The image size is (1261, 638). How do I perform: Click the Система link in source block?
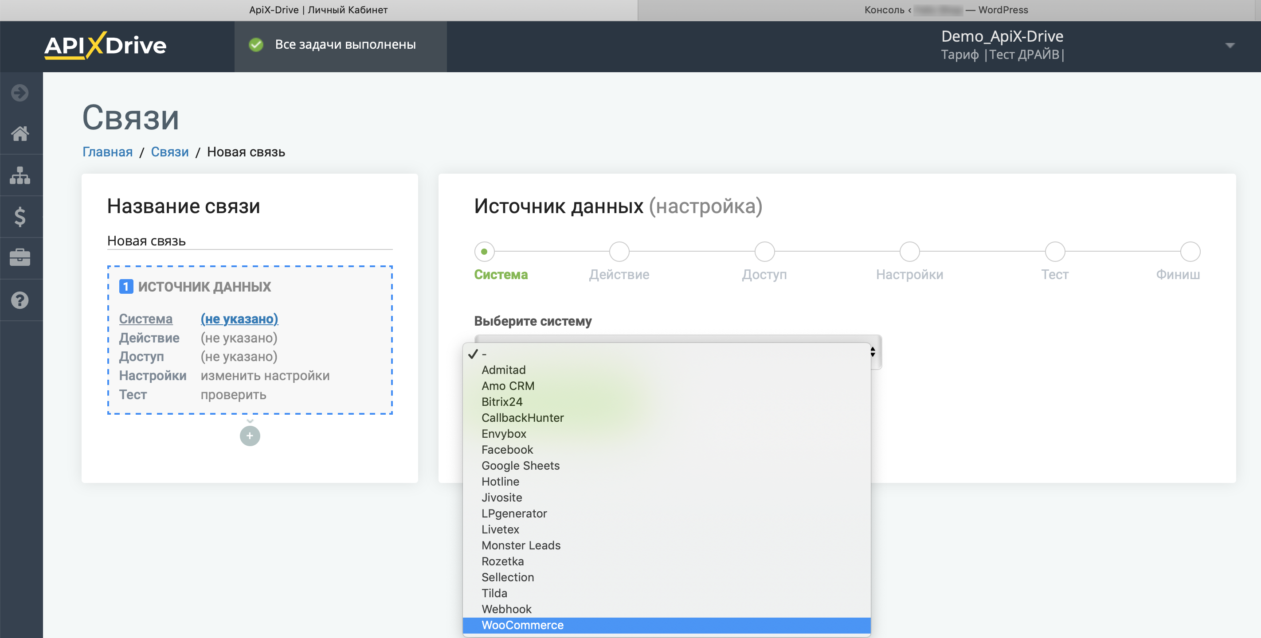(146, 319)
